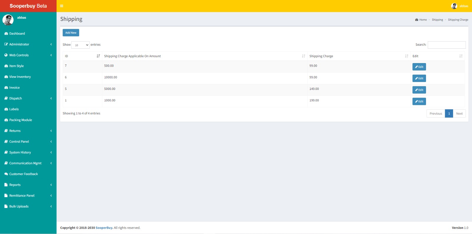Sort table by ID column icon
472x234 pixels.
click(98, 56)
